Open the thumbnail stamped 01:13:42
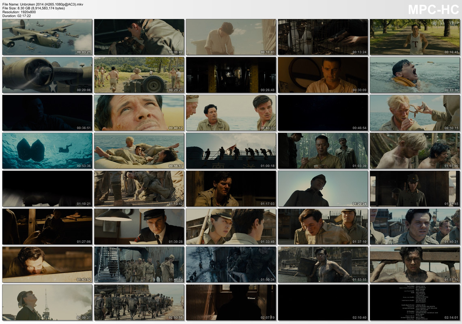 click(x=139, y=189)
